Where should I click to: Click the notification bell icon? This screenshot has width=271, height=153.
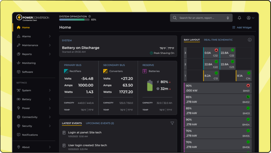239,18
